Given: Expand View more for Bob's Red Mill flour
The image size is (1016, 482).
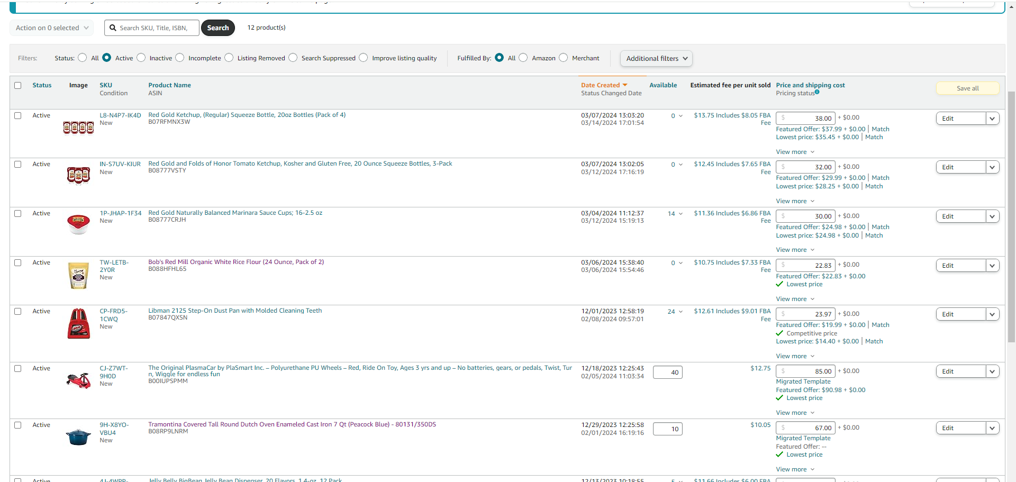Looking at the screenshot, I should tap(795, 299).
